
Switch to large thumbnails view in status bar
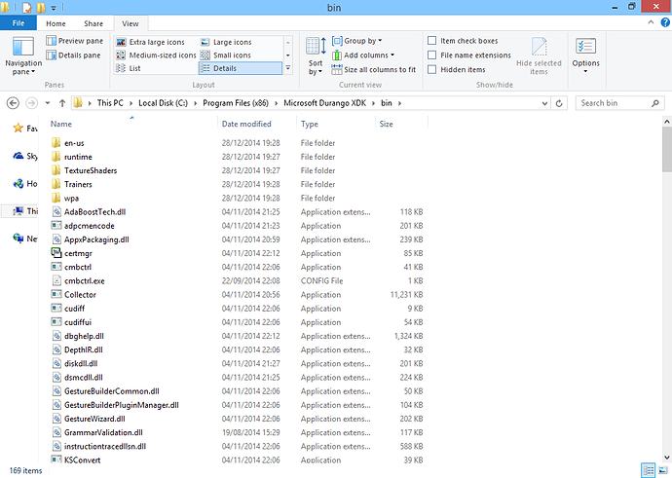click(x=663, y=470)
